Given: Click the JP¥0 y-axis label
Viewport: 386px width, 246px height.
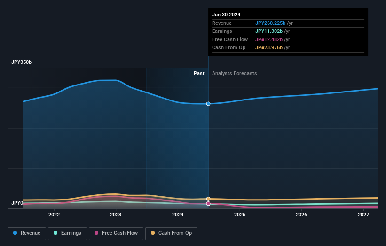Looking at the screenshot, I should pyautogui.click(x=17, y=203).
